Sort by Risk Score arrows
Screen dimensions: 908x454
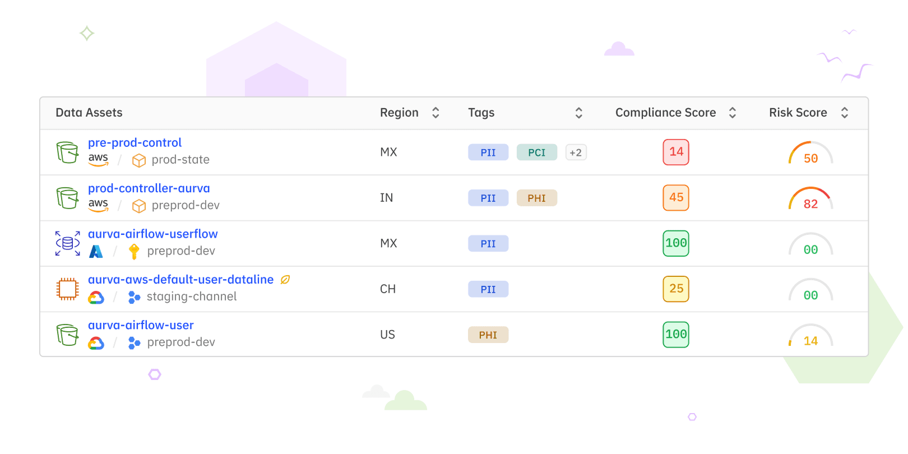point(845,113)
